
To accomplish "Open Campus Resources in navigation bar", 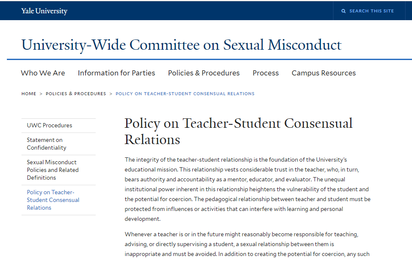I will point(324,73).
